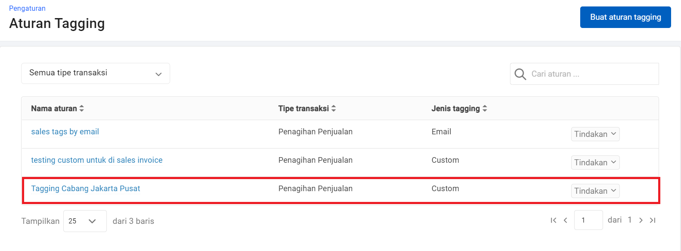Image resolution: width=681 pixels, height=251 pixels.
Task: Open testing custom untuk di sales invoice
Action: coord(96,160)
